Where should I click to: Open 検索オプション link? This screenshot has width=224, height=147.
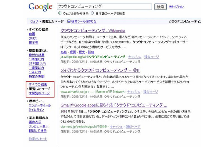(x=176, y=7)
